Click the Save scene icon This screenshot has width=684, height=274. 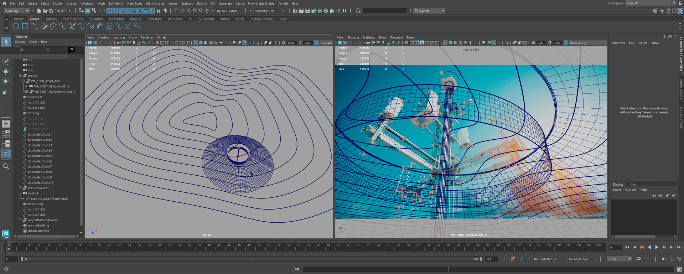point(51,11)
